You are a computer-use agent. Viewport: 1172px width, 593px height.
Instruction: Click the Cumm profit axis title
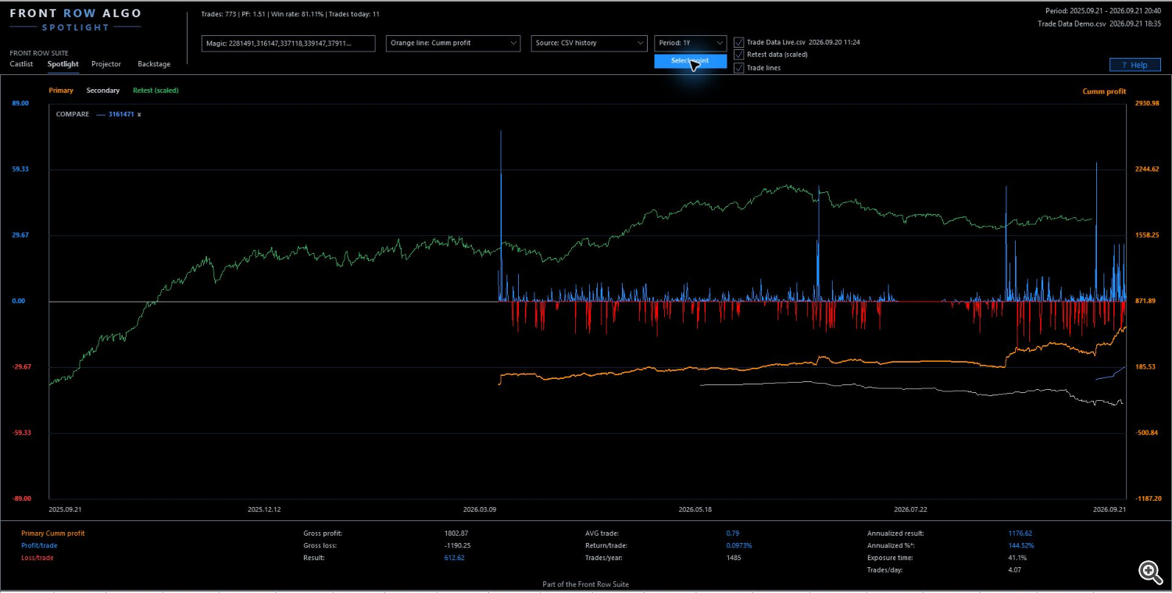[1104, 91]
